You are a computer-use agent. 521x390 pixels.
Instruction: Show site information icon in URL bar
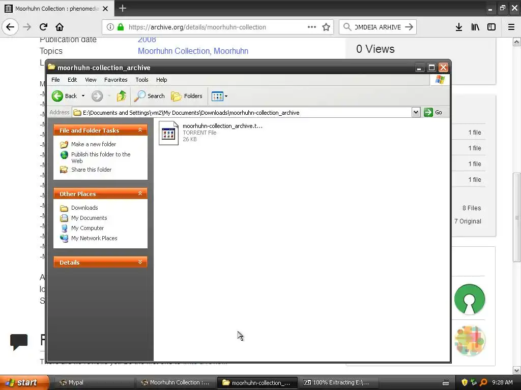point(110,27)
